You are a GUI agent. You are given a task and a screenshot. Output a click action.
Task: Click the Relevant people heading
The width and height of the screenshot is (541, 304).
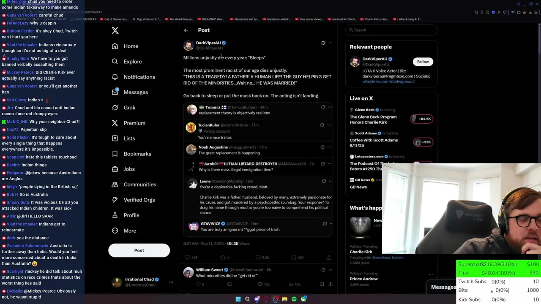click(x=371, y=47)
